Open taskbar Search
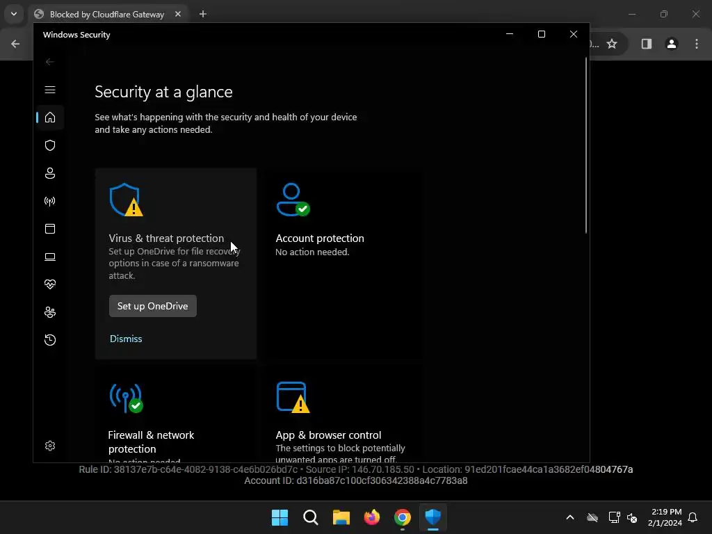 (x=311, y=517)
